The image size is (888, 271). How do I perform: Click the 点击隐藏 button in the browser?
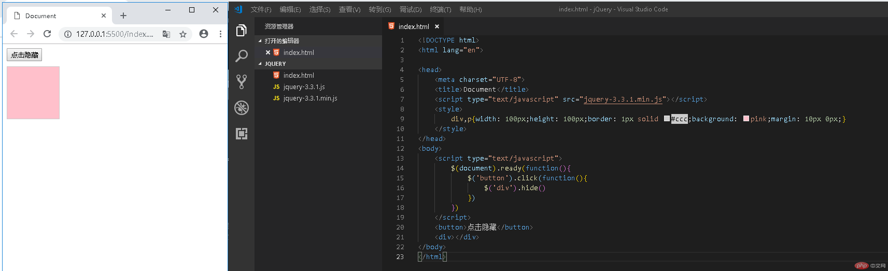click(x=24, y=55)
